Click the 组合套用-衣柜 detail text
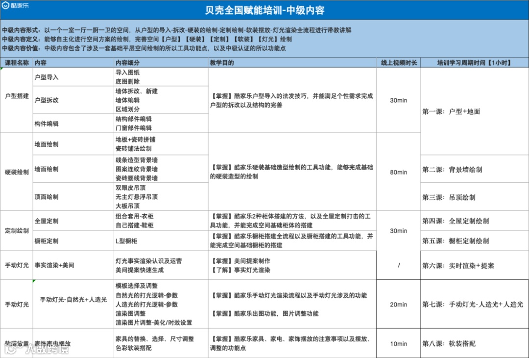529x358 pixels. click(134, 216)
